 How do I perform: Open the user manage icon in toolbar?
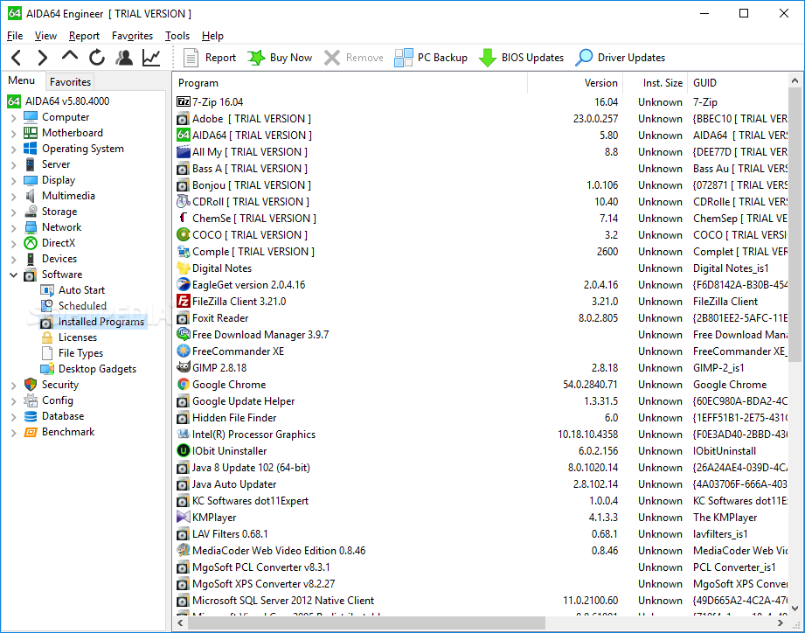point(124,58)
